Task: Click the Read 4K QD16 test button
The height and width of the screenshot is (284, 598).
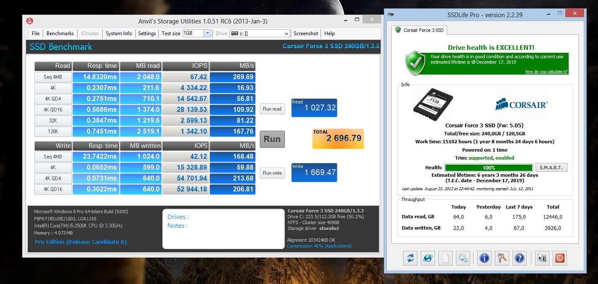Action: [53, 110]
